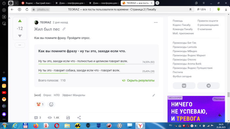
Task: Select the "Опрос" tag
Action: [x=47, y=95]
